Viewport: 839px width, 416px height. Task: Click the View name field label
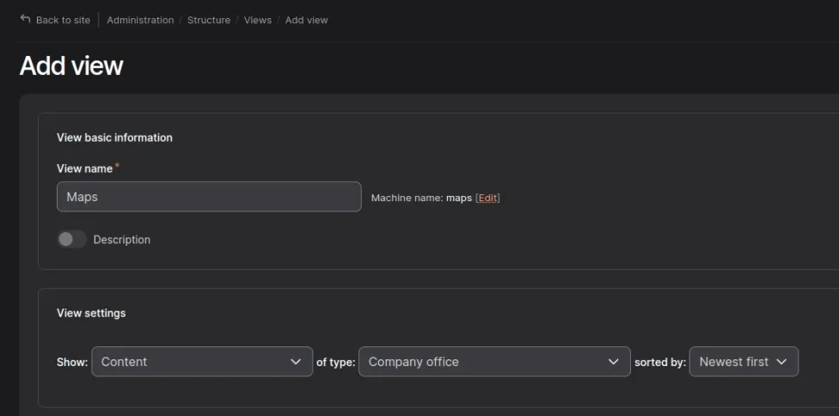pyautogui.click(x=84, y=168)
